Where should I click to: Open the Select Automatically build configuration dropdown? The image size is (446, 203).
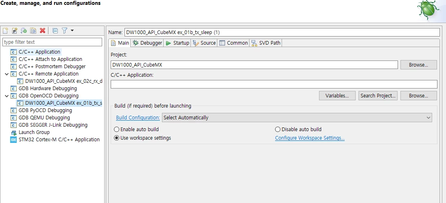[297, 118]
